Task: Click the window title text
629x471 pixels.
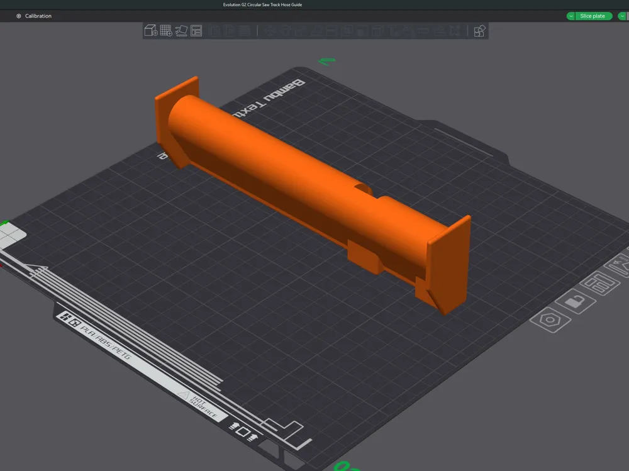Action: coord(262,5)
